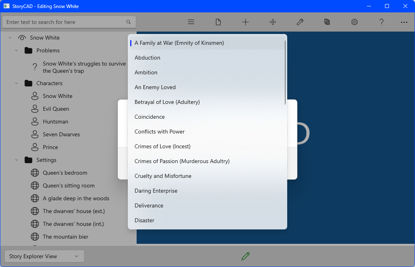415x267 pixels.
Task: Click the plus Add icon in toolbar
Action: [x=246, y=22]
